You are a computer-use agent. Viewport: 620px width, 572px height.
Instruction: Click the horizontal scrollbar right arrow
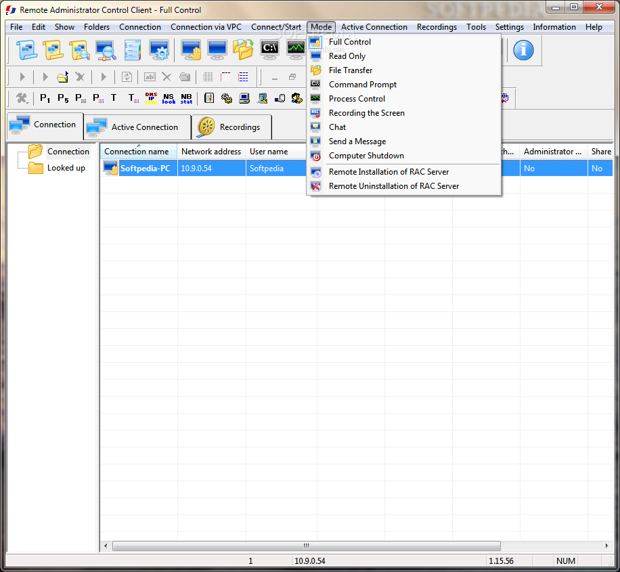pos(607,546)
